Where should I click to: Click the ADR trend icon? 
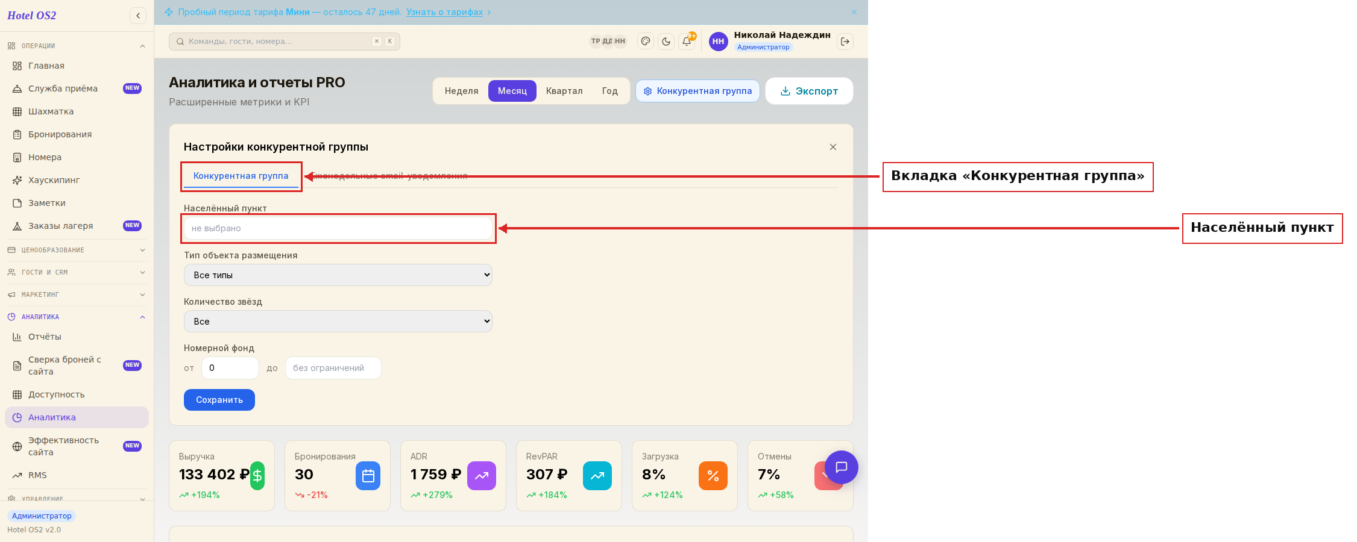(482, 476)
